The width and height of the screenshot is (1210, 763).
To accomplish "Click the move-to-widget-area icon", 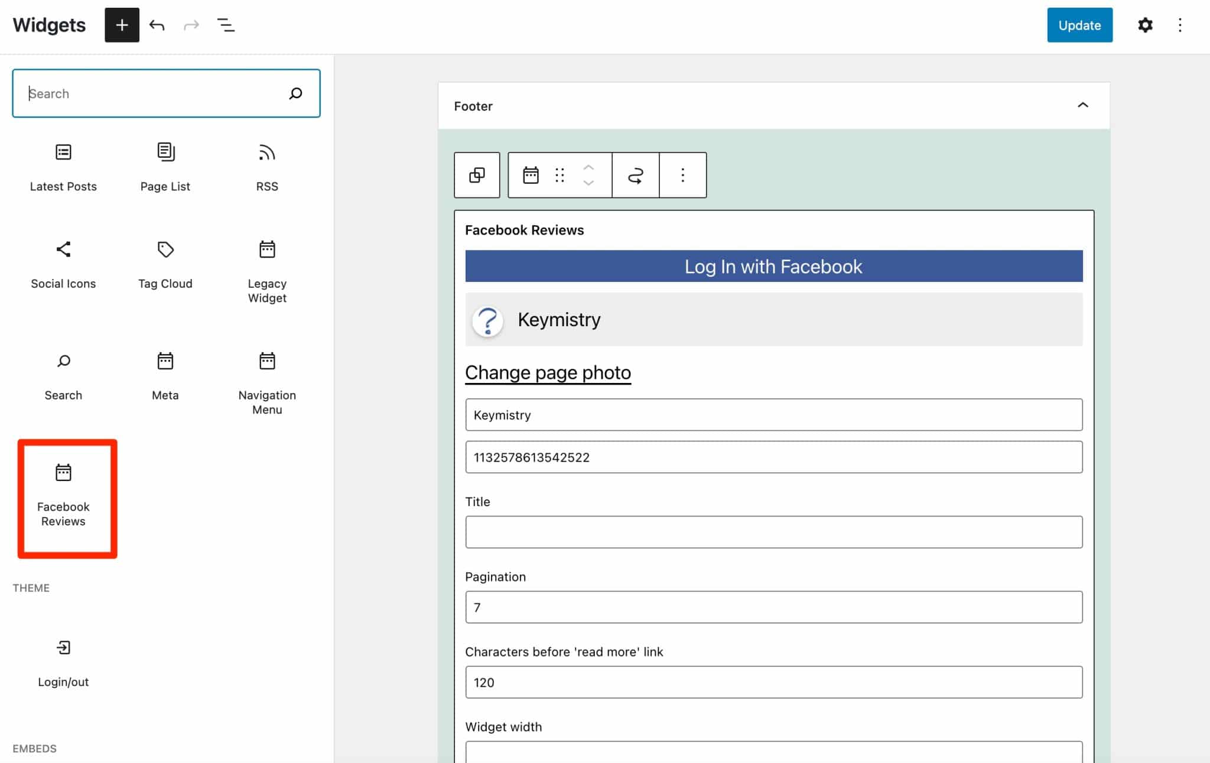I will click(635, 175).
